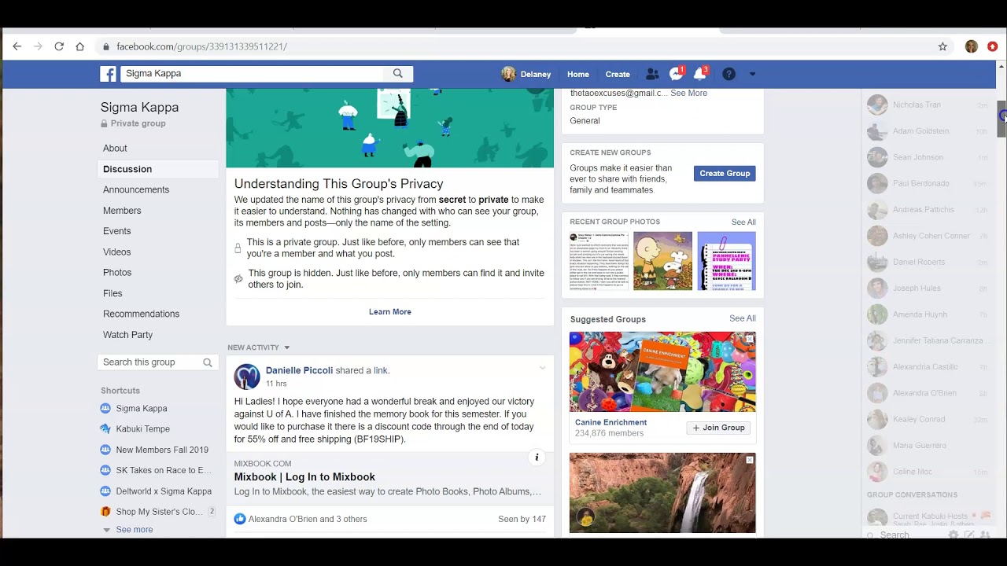This screenshot has height=566, width=1007.
Task: Open New Members Fall 2019 shortcut
Action: [162, 450]
